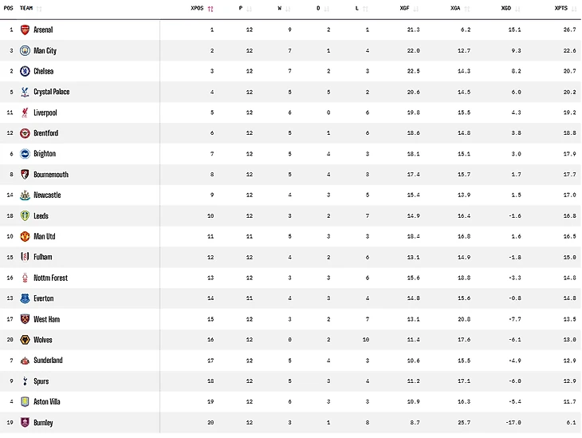Click the Newcastle crest icon
This screenshot has width=582, height=438.
tap(25, 195)
